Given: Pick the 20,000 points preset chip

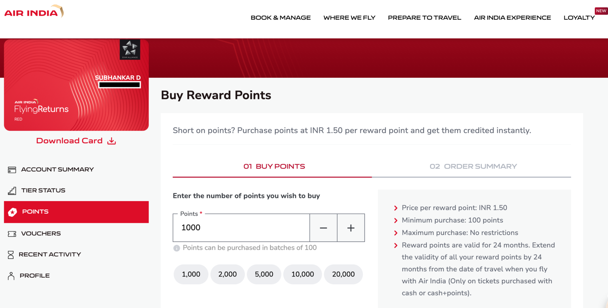Looking at the screenshot, I should (343, 274).
